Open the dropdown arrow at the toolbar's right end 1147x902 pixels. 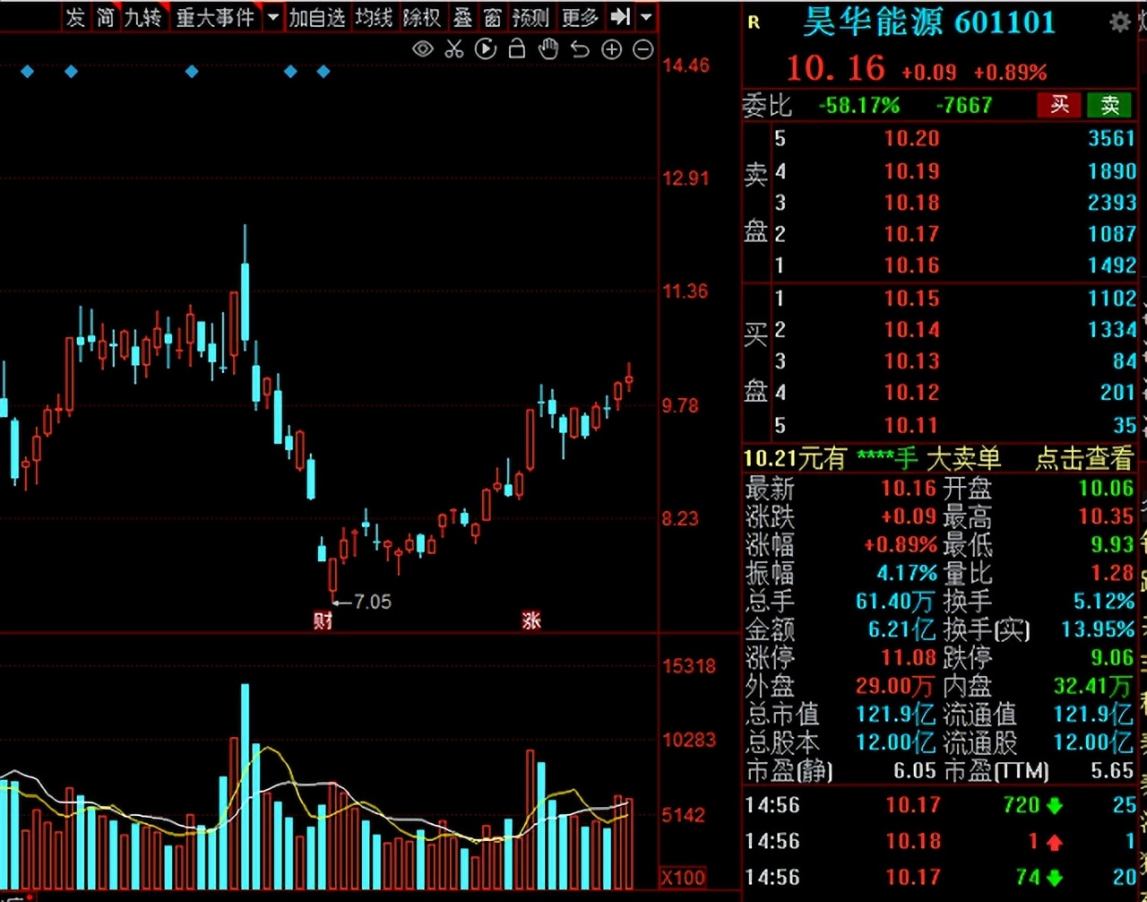(x=646, y=17)
